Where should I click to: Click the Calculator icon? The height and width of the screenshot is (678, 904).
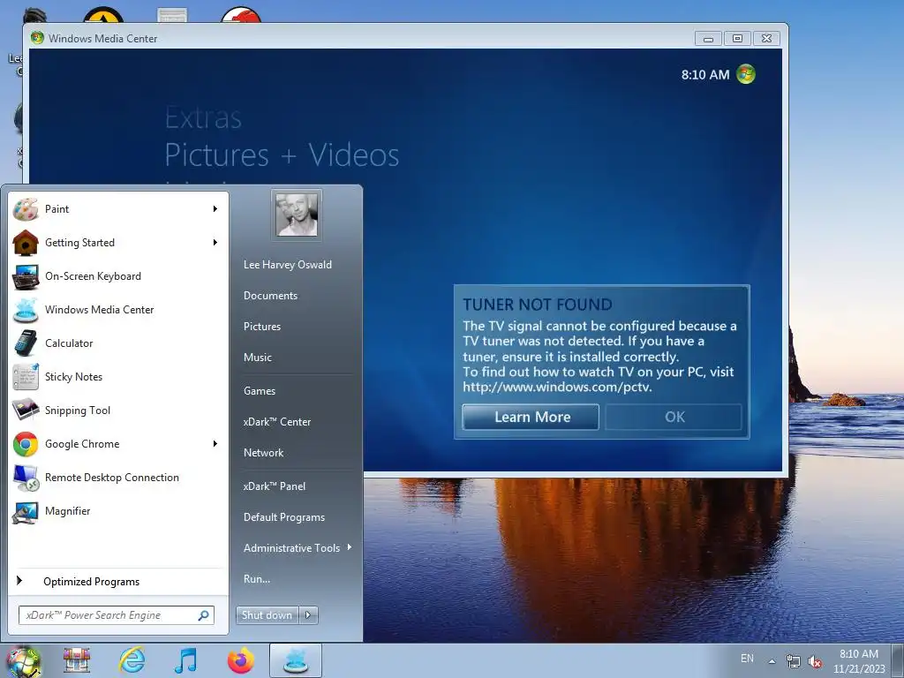26,343
